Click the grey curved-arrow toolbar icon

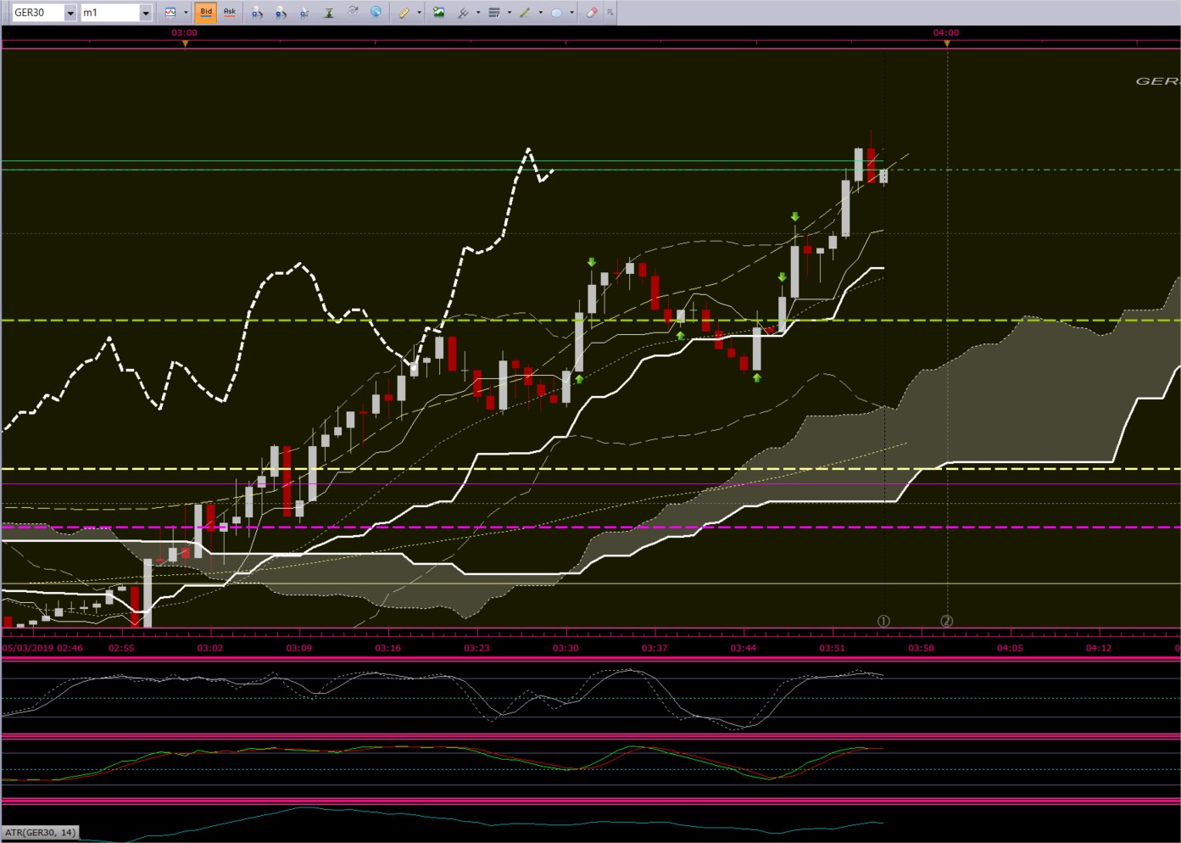[x=353, y=13]
